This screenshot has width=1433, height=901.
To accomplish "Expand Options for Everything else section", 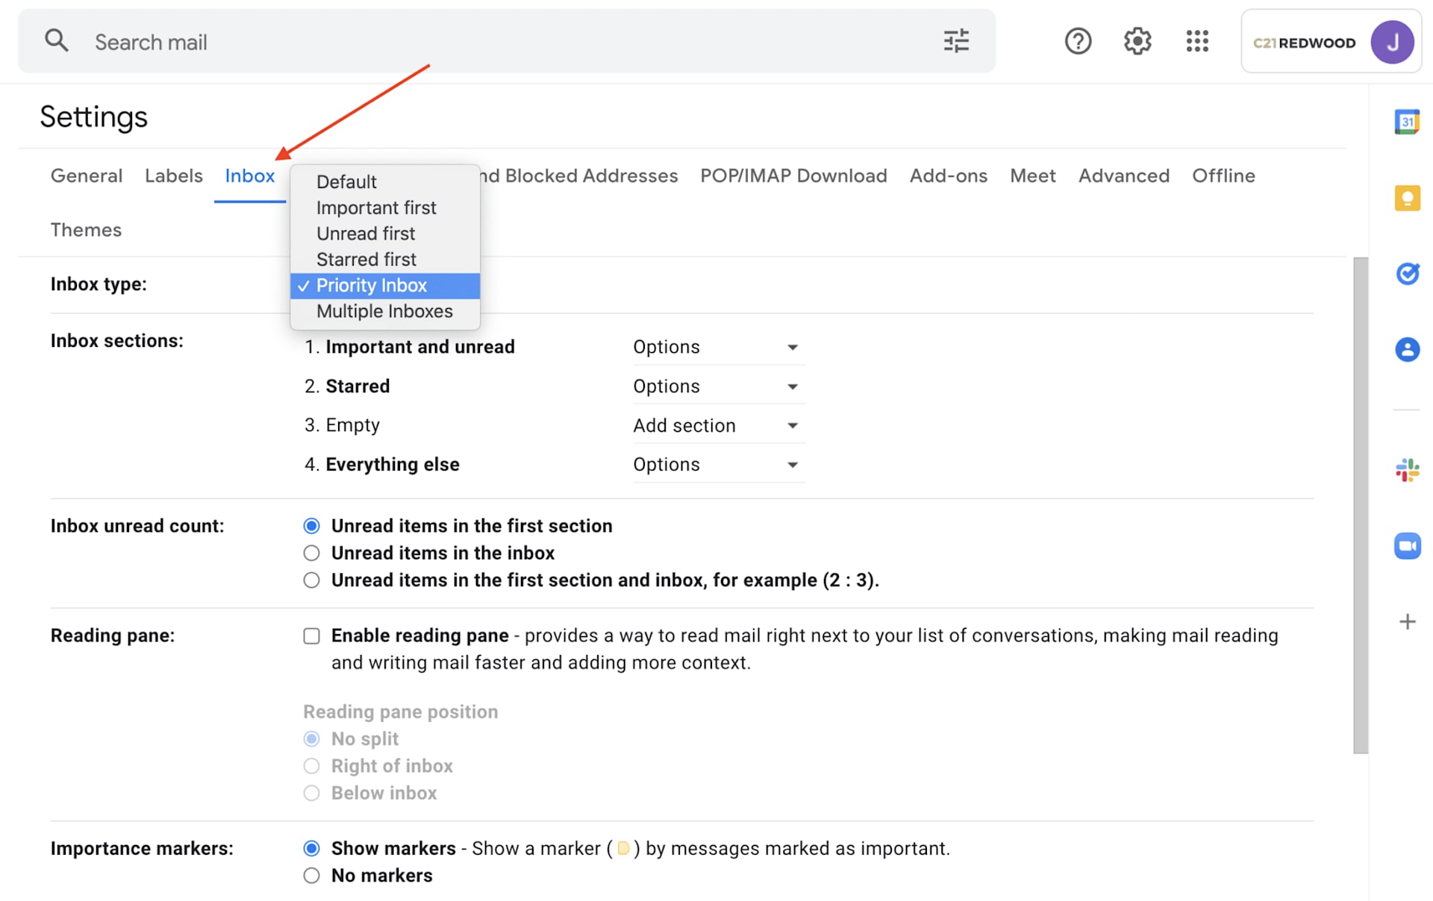I will tap(717, 465).
